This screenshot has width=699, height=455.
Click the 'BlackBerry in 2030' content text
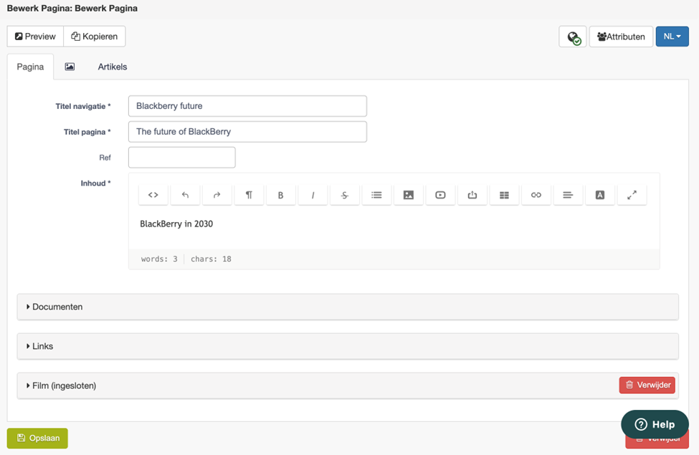176,224
